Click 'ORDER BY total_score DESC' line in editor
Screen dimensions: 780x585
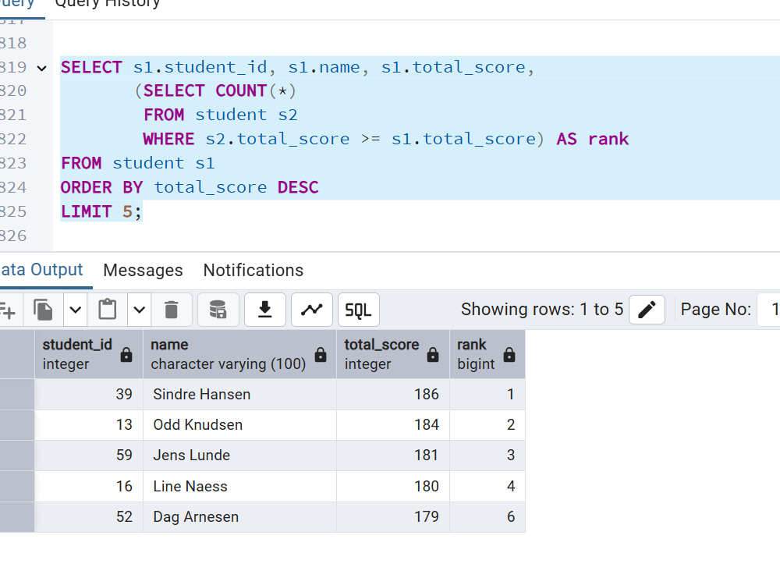[x=190, y=187]
